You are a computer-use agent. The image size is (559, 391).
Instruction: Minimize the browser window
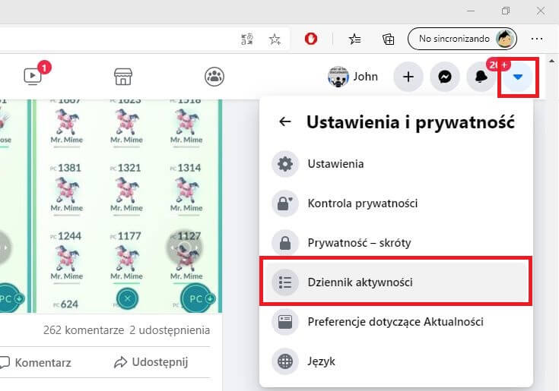(x=471, y=11)
